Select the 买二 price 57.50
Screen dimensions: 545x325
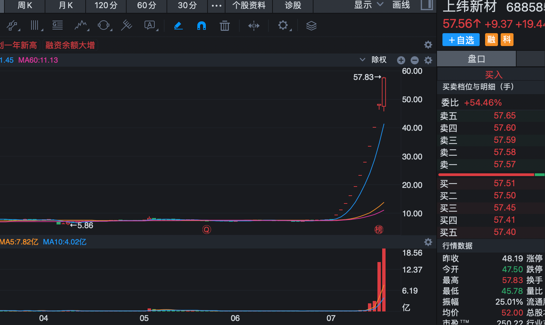(505, 196)
